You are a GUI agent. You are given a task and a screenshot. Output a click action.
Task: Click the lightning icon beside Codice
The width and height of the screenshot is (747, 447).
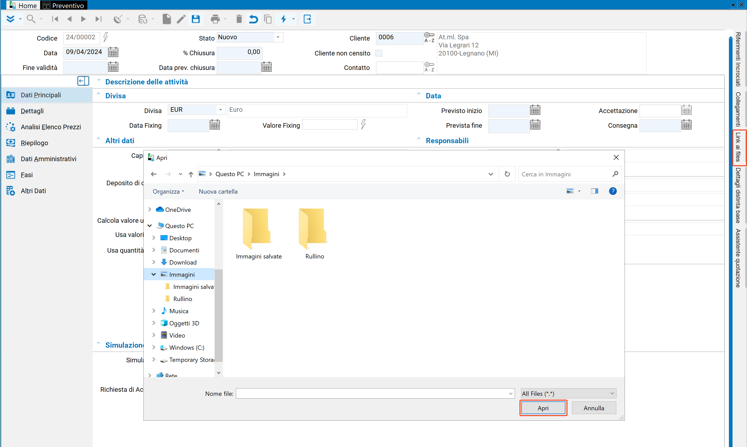click(105, 37)
